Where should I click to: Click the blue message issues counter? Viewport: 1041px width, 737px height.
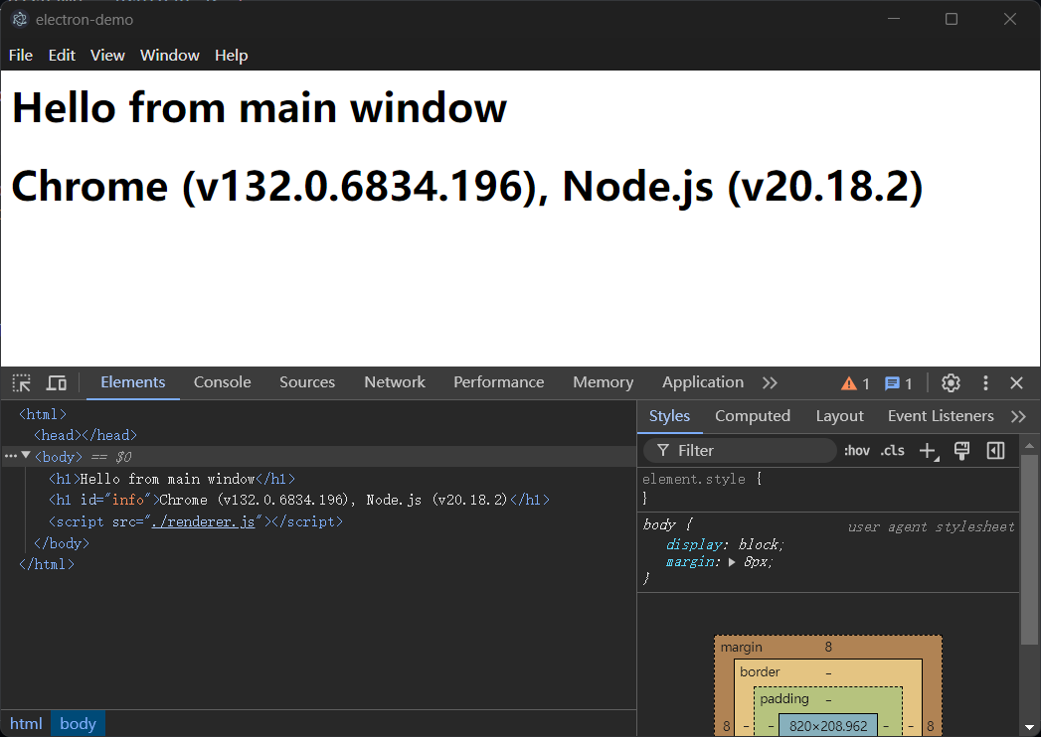(x=898, y=383)
